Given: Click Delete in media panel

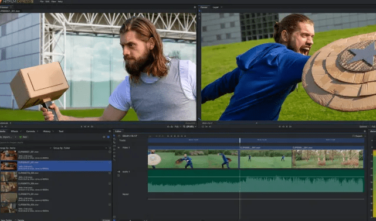Looking at the screenshot, I should click(x=19, y=220).
